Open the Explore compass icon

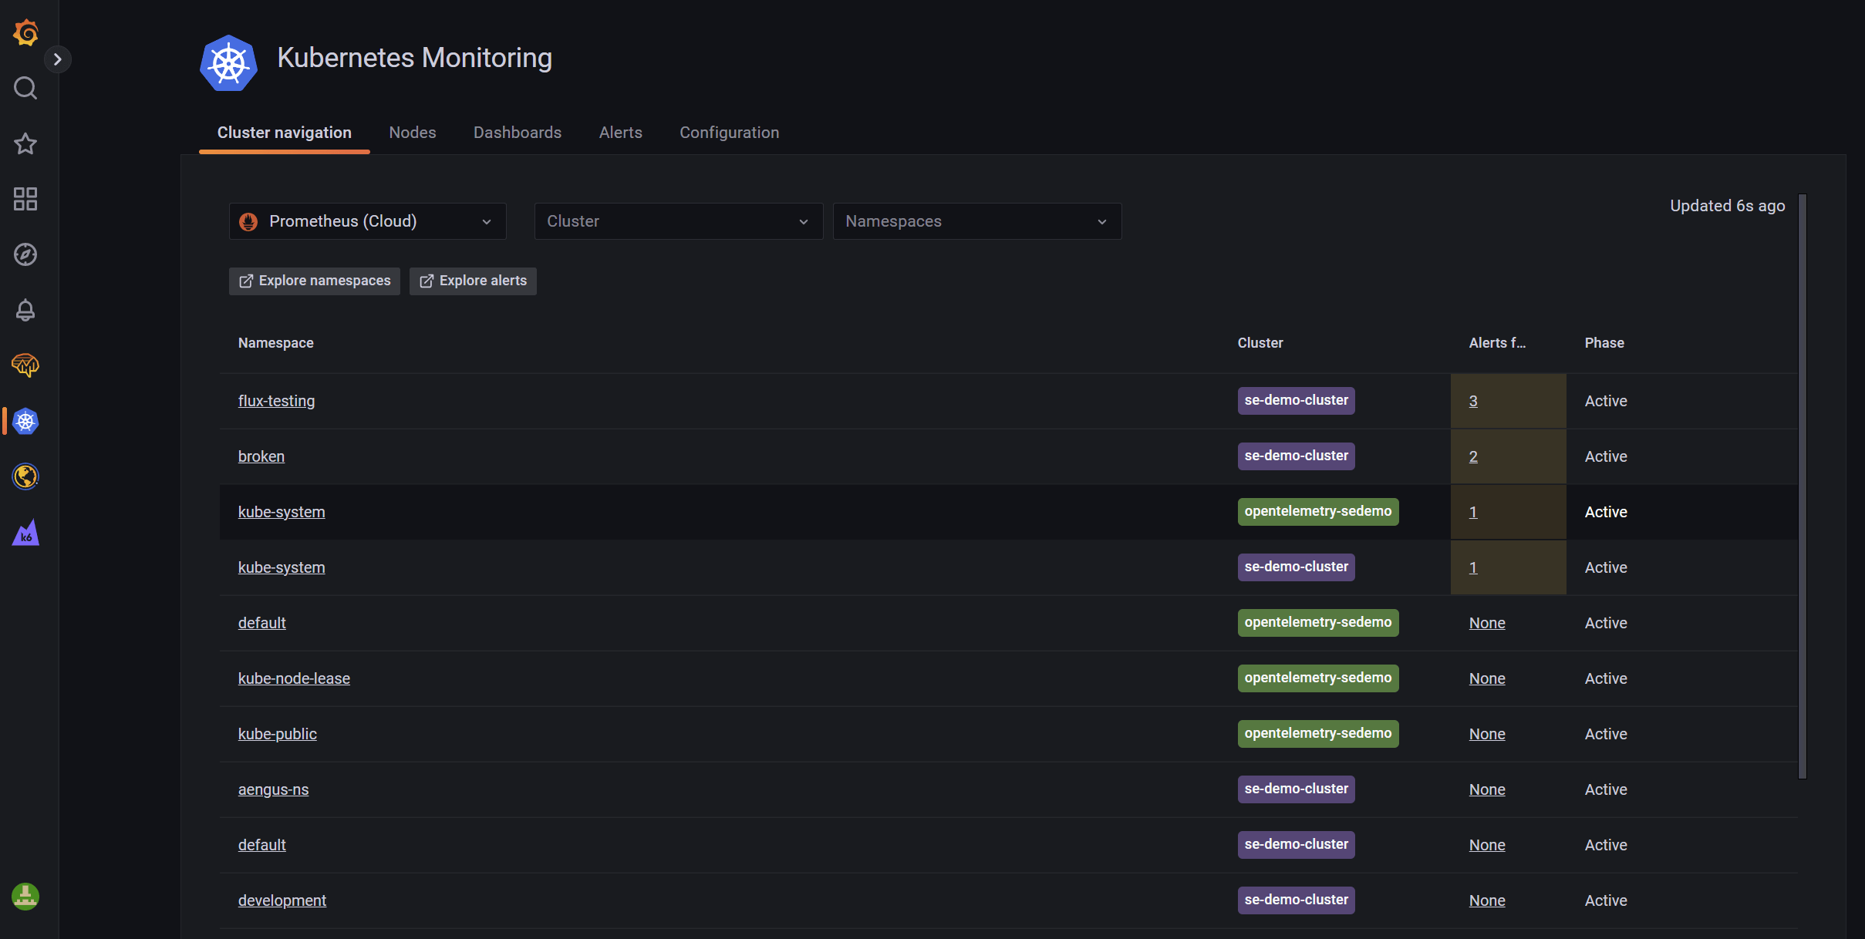[x=25, y=254]
